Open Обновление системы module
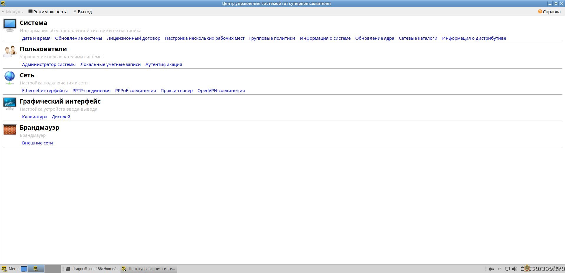Screen dimensions: 565x273 click(79, 38)
